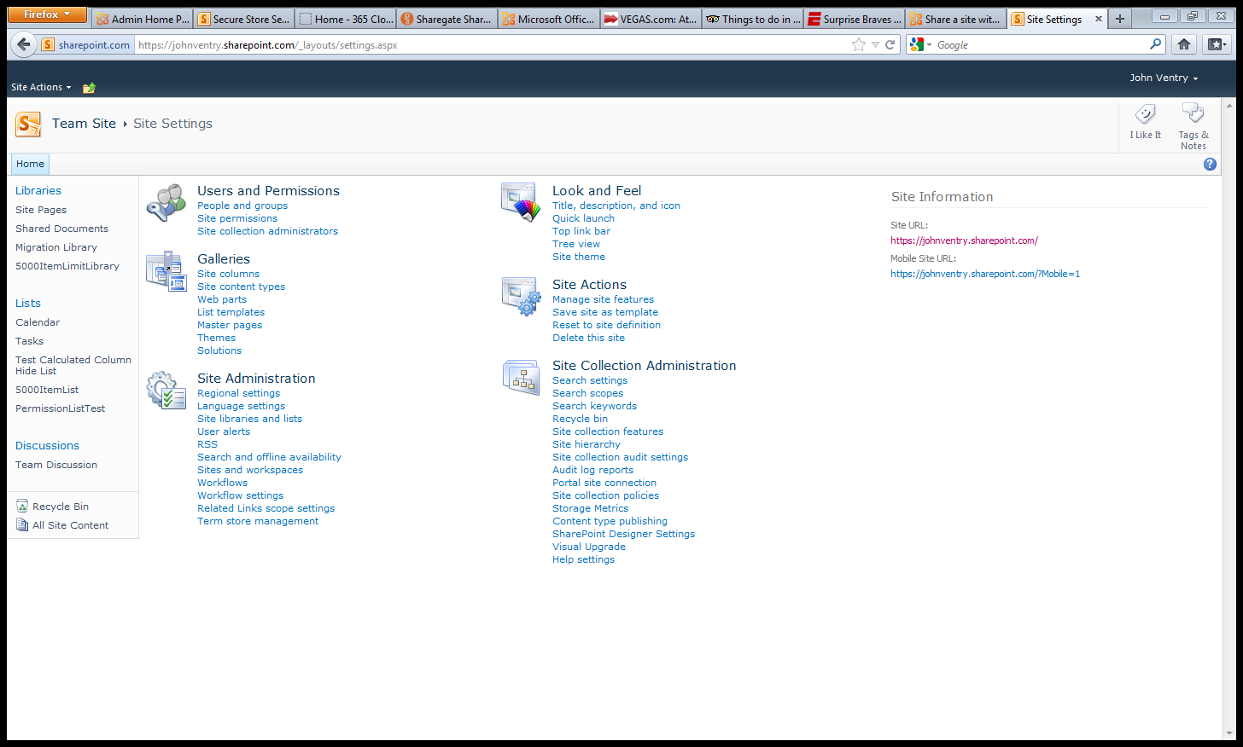Open Audit log reports link
Viewport: 1243px width, 747px height.
[x=592, y=470]
